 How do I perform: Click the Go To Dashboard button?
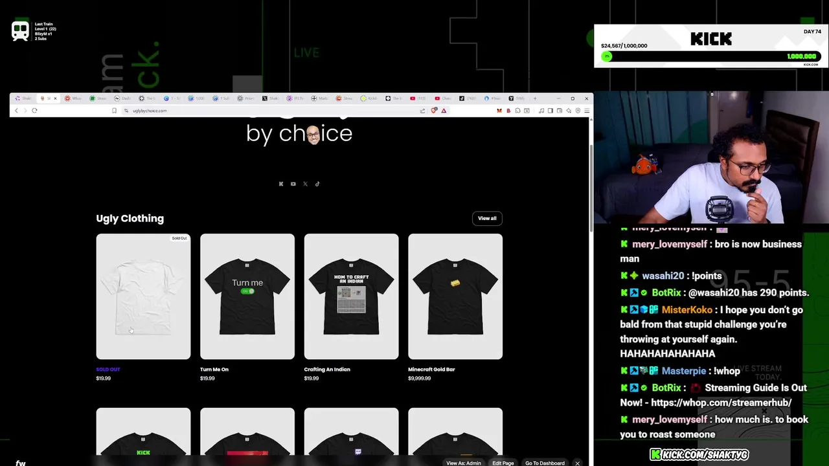coord(545,463)
